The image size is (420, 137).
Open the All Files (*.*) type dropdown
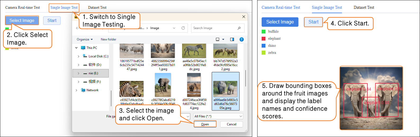218,116
